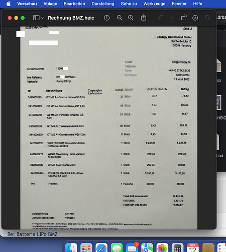Click the Re: Batterie LiPo BMZ link
The height and width of the screenshot is (252, 226).
tap(32, 234)
